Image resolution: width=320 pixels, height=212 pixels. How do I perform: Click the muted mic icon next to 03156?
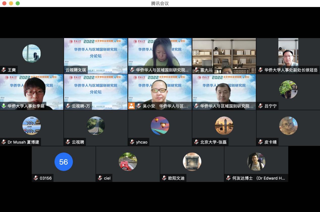(36, 178)
